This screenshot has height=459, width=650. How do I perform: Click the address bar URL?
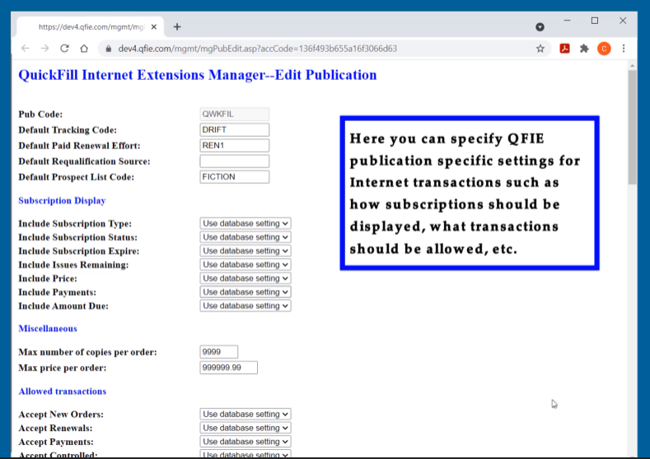pyautogui.click(x=257, y=49)
